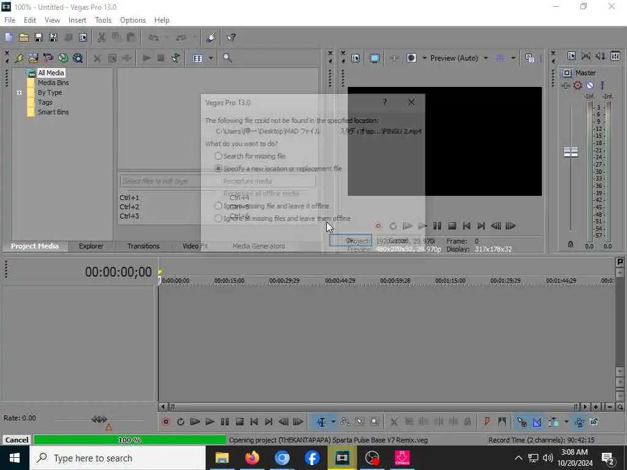Click the Master volume fader handle
The image size is (627, 470).
tap(571, 152)
